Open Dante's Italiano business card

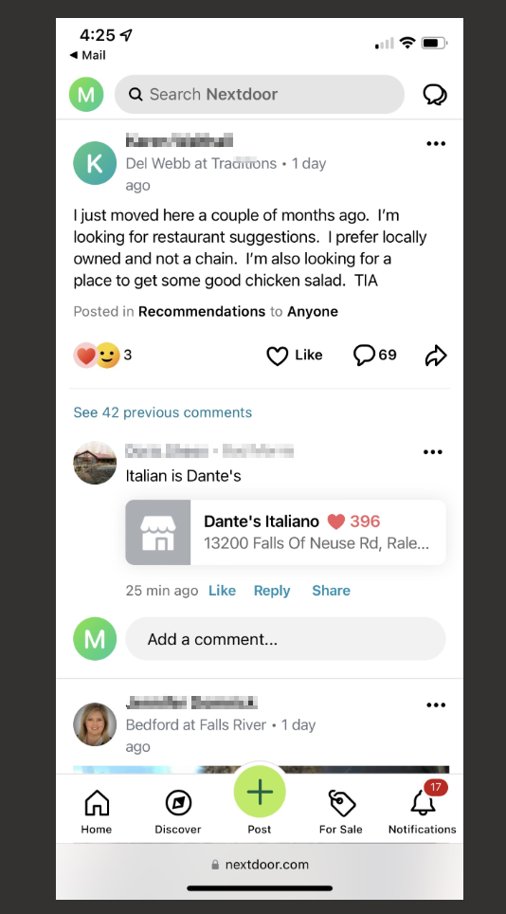pyautogui.click(x=285, y=532)
